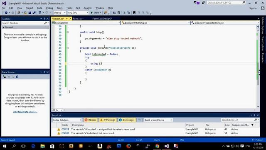Open File Explorer from the taskbar
Viewport: 266px width, 150px height.
pyautogui.click(x=42, y=146)
